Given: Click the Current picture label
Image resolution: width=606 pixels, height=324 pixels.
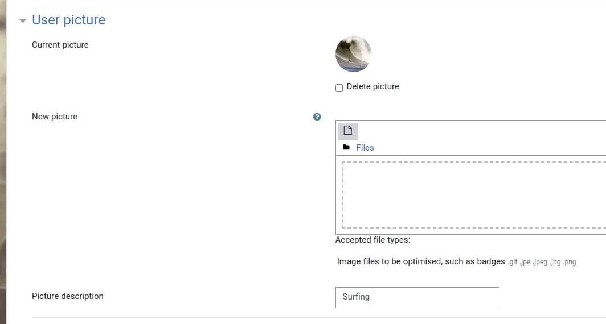Looking at the screenshot, I should (60, 45).
